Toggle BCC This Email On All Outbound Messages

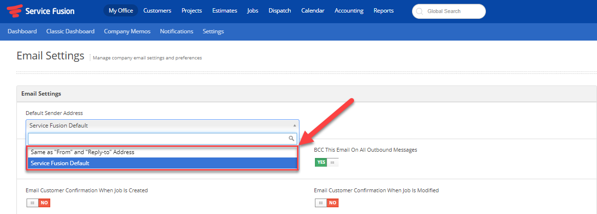pyautogui.click(x=327, y=162)
